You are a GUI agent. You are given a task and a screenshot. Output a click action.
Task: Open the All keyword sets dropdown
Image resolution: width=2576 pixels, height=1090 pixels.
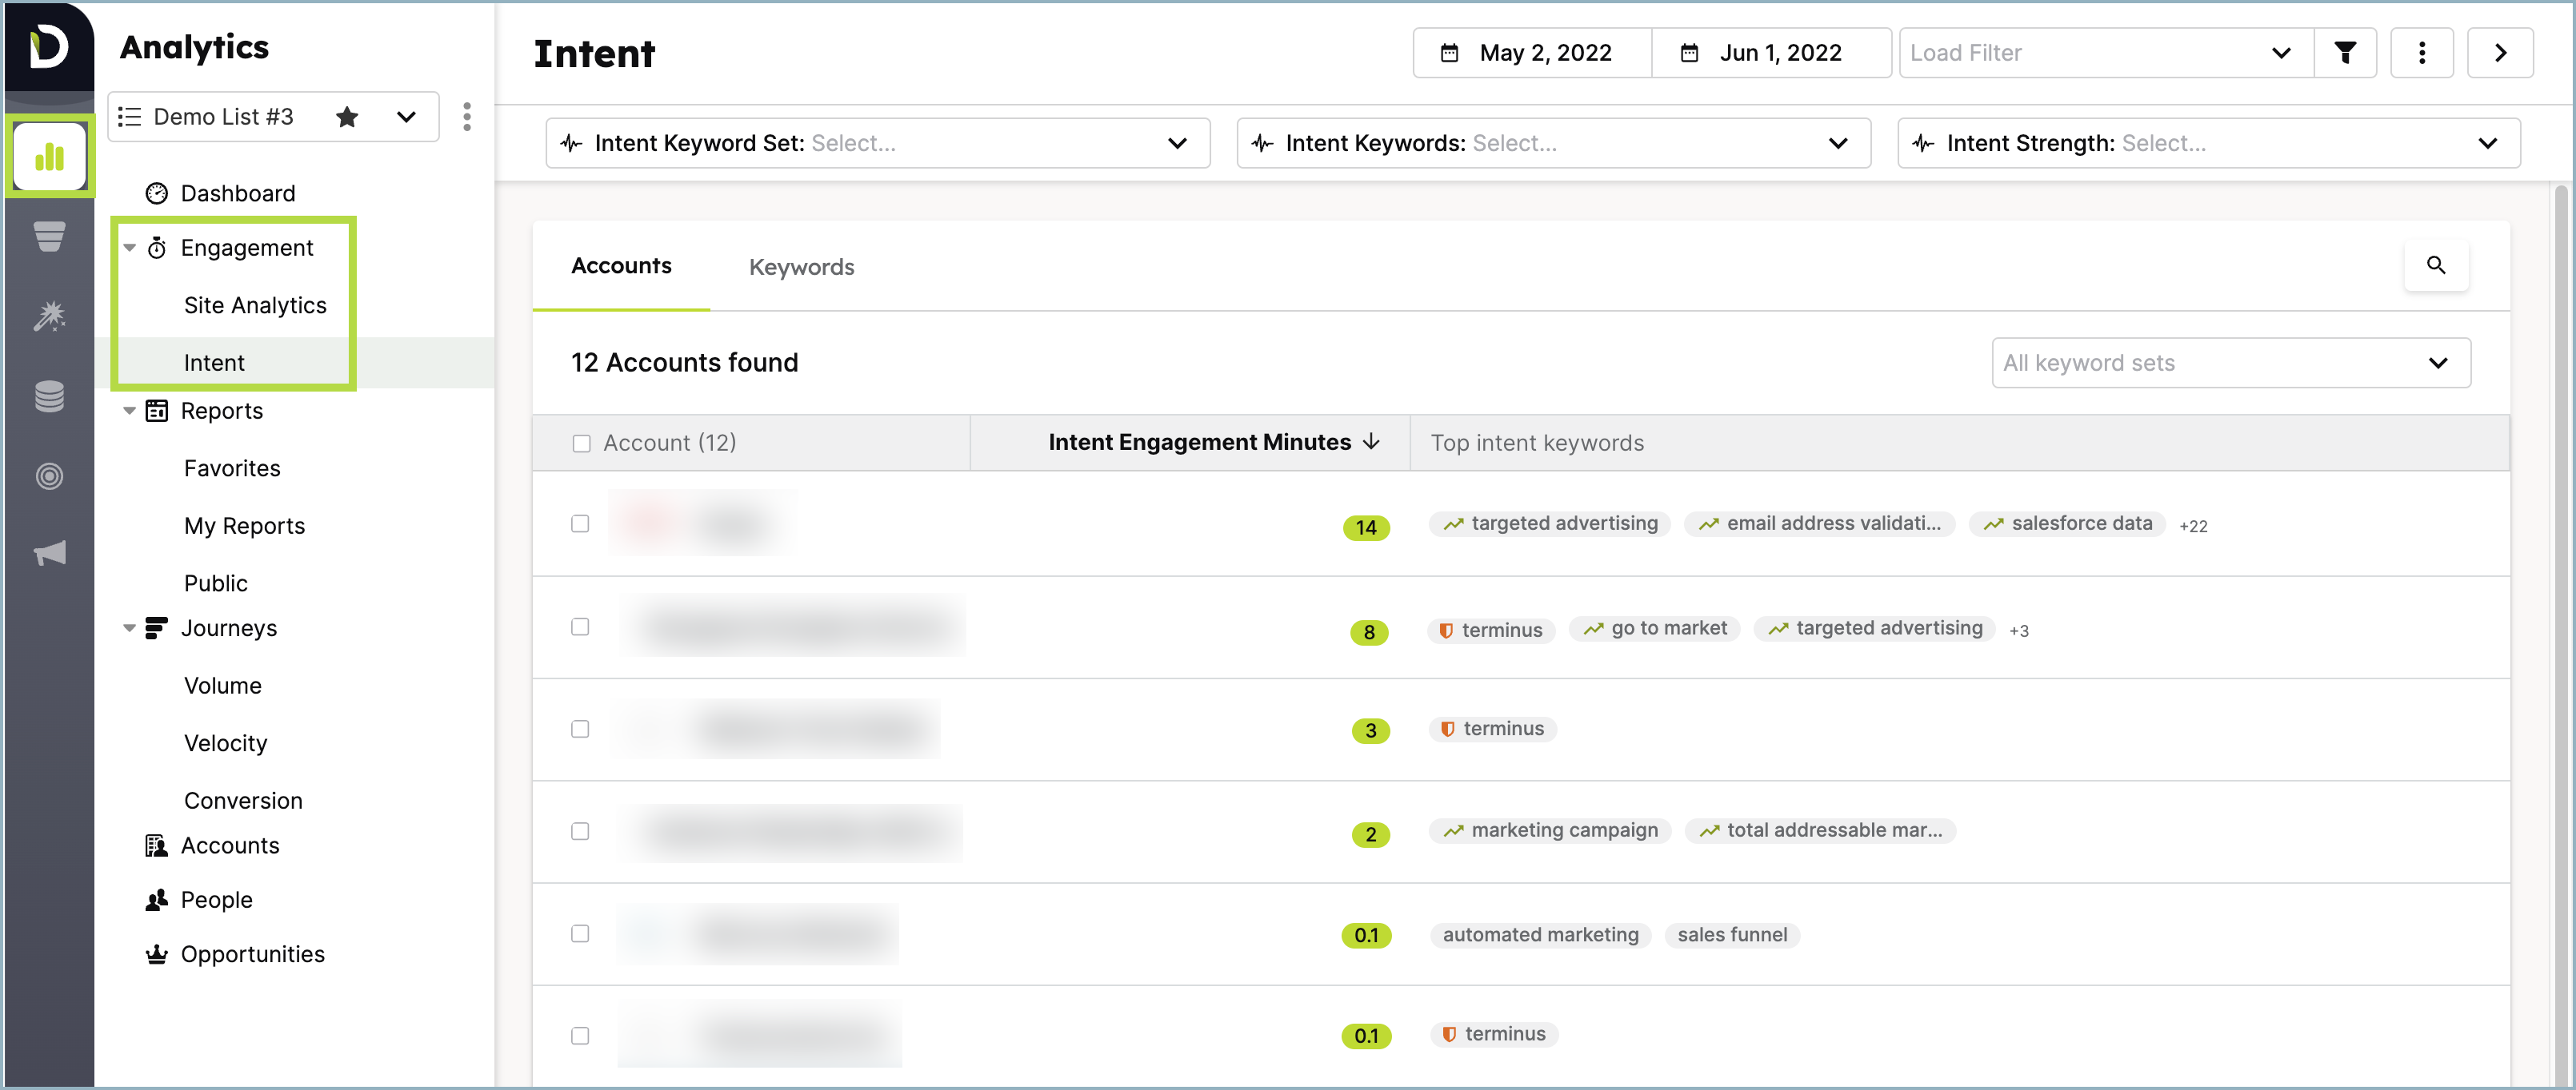[x=2231, y=363]
